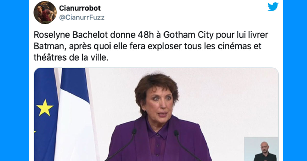Screen dimensions: 307x161
Task: Click the sign language interpreter inset
Action: (261, 149)
